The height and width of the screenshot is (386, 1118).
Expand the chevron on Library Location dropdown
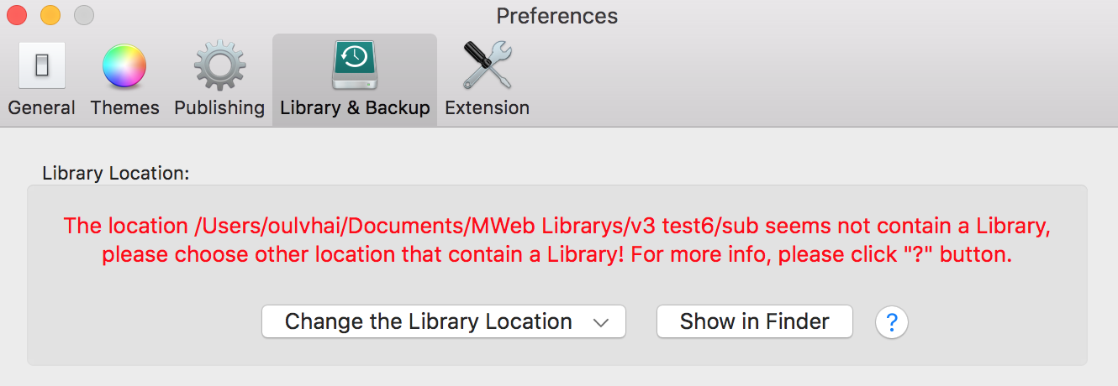600,322
